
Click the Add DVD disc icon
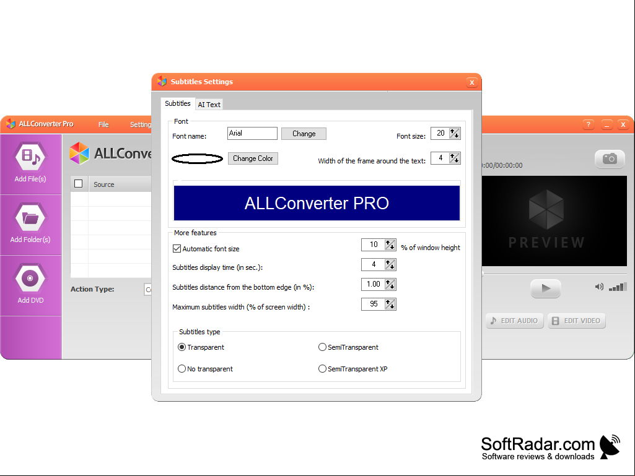pos(30,279)
